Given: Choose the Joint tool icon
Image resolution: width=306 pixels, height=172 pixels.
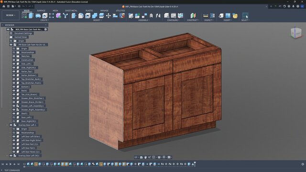Looking at the screenshot, I should coord(151,16).
